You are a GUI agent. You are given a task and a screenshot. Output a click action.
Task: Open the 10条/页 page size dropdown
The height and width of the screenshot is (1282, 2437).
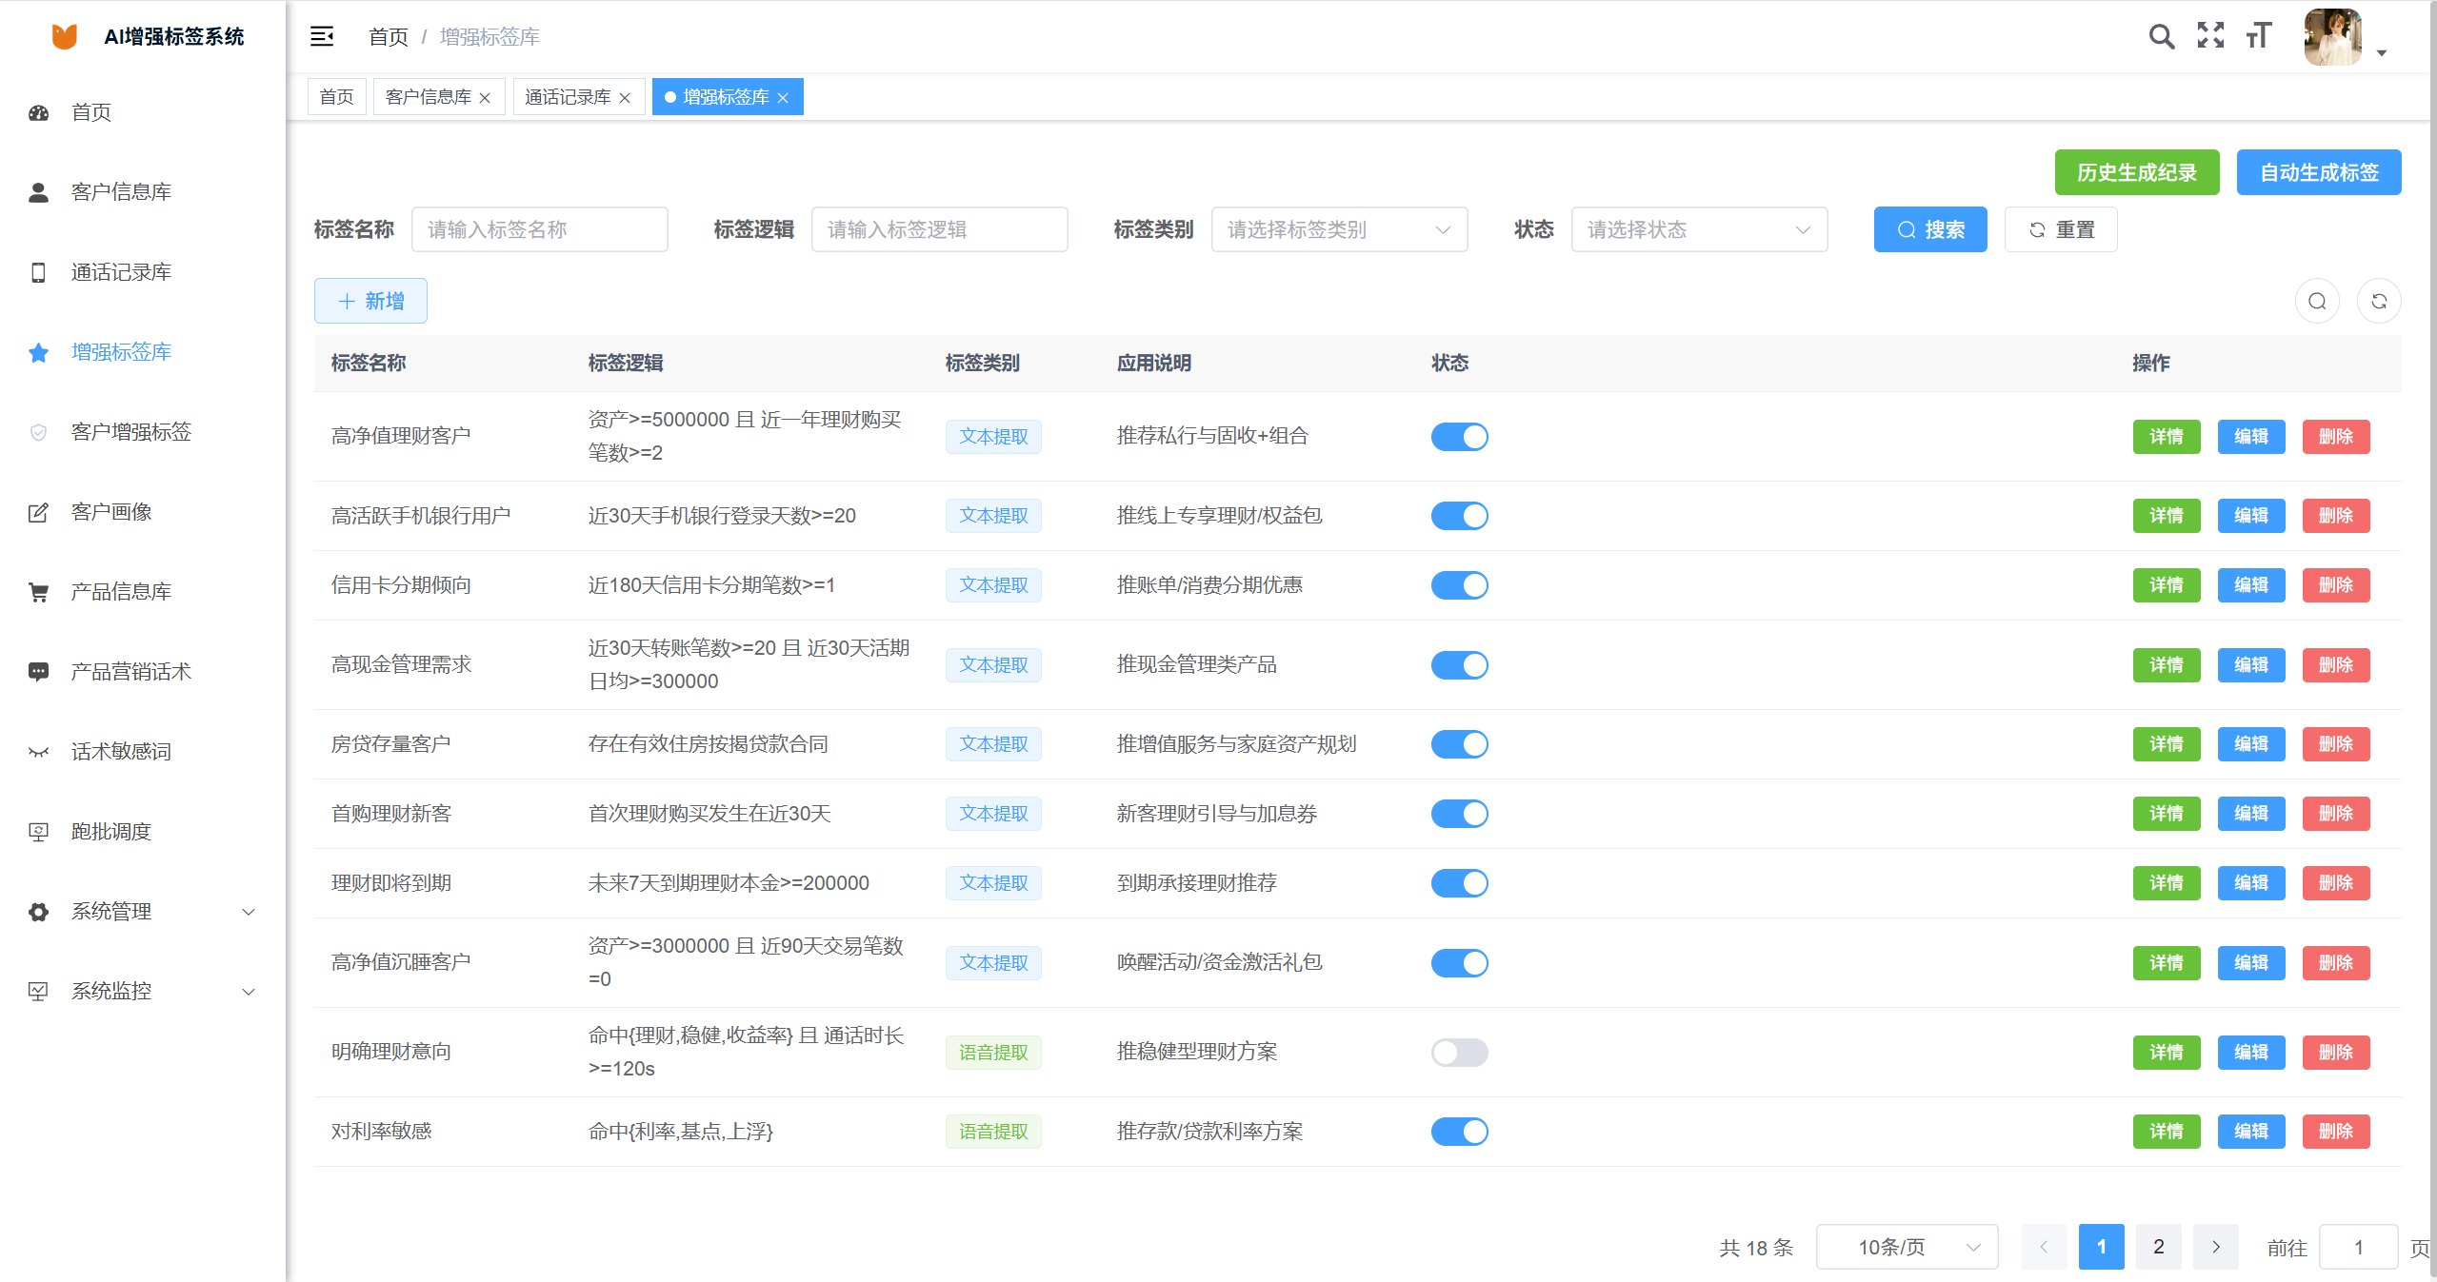pos(1907,1246)
